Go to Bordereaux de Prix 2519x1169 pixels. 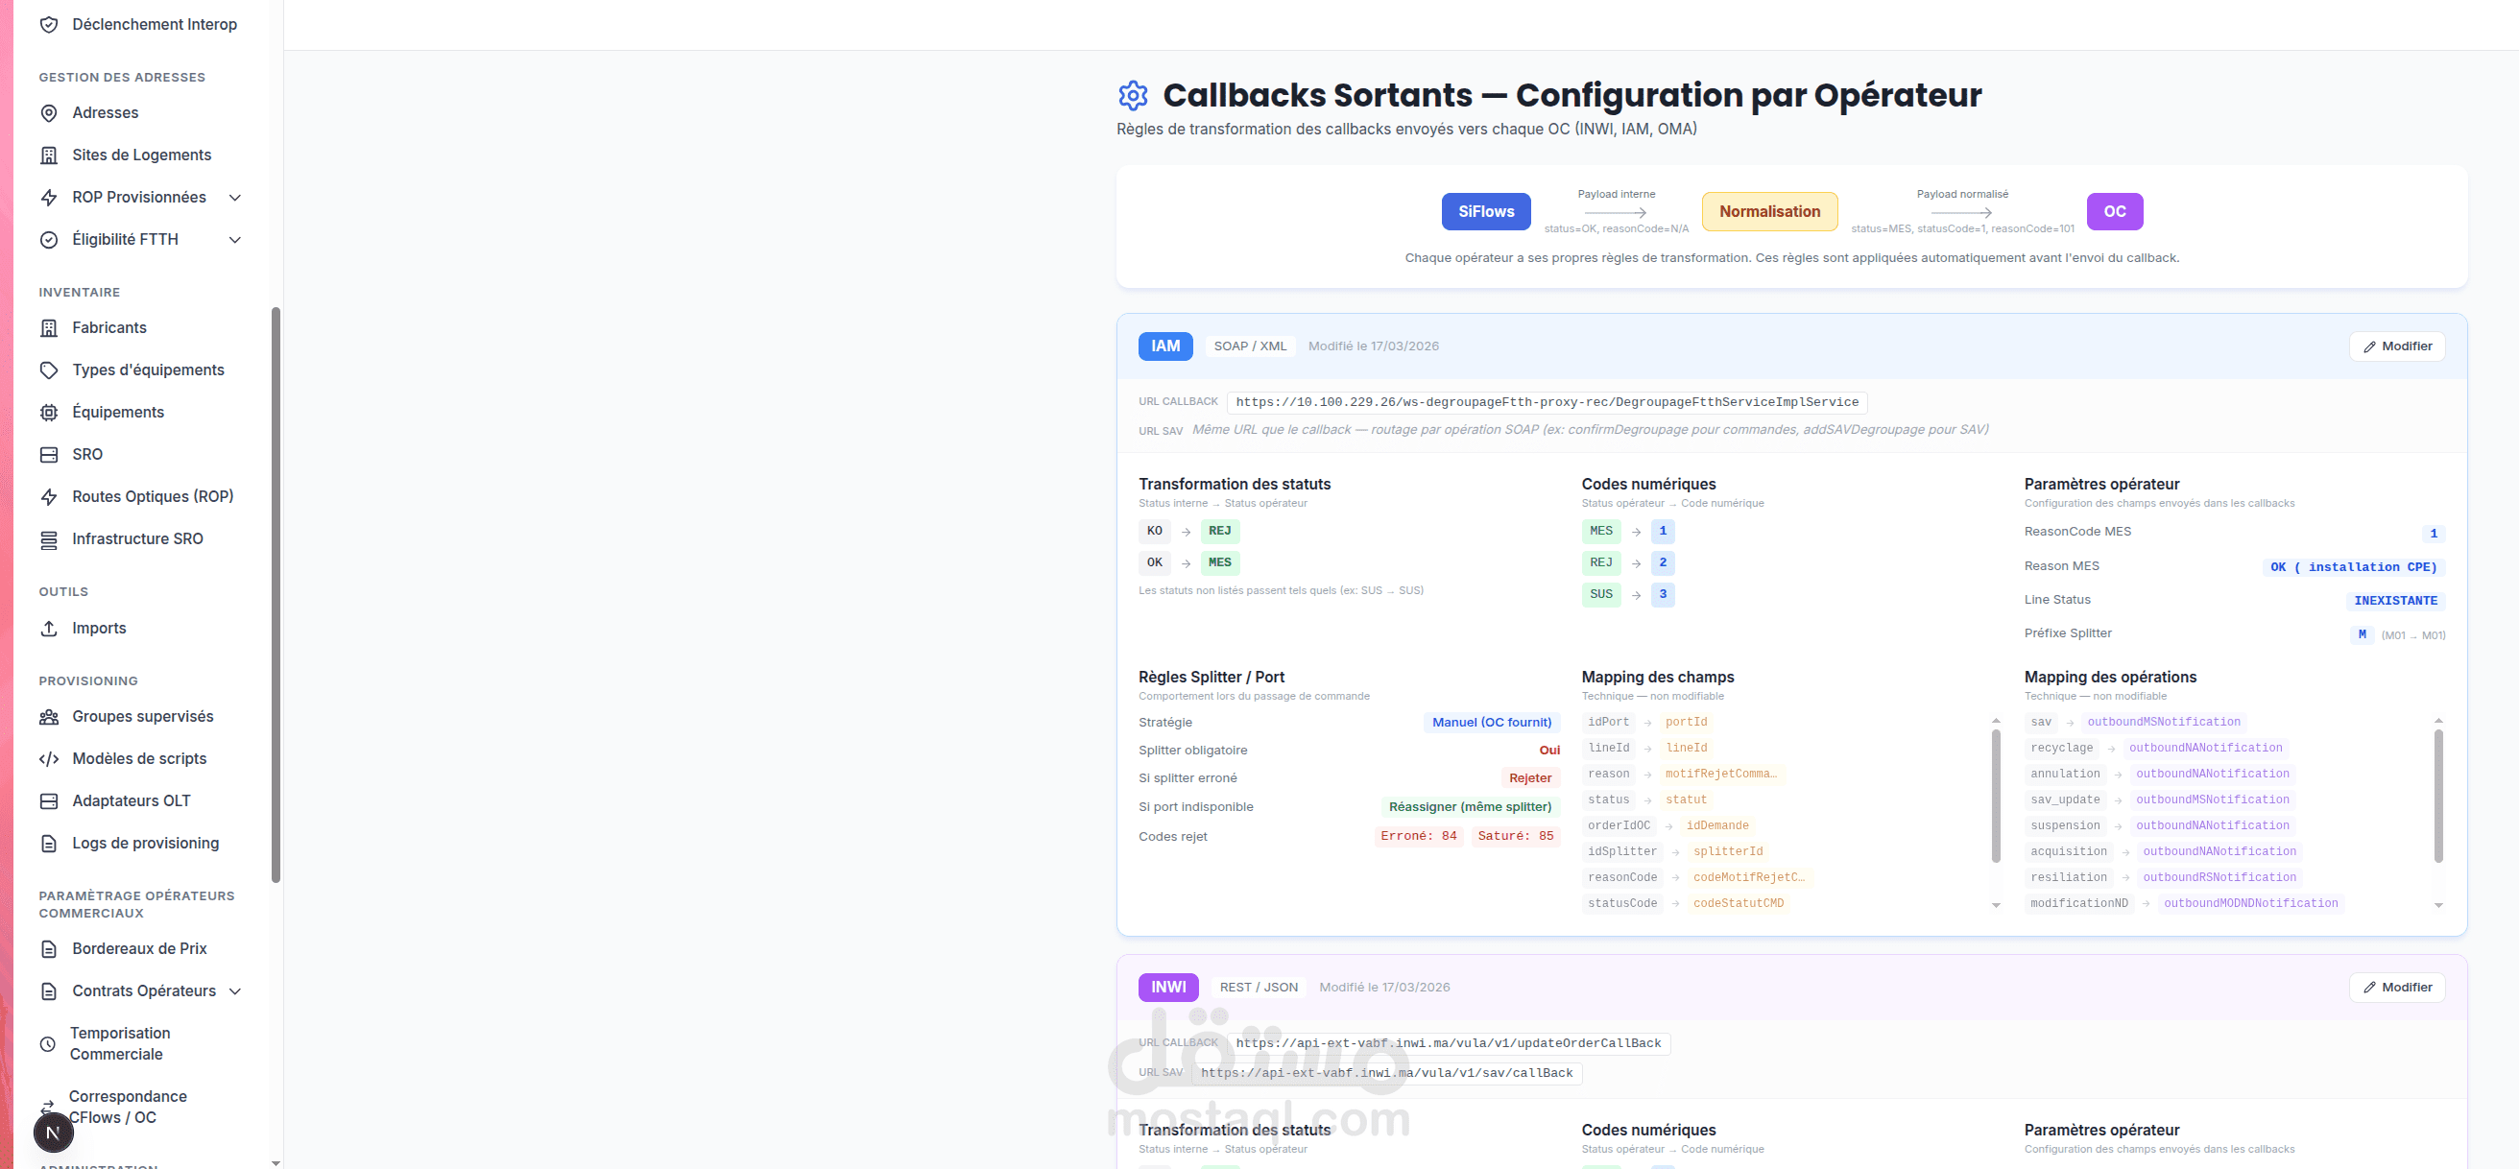click(140, 949)
